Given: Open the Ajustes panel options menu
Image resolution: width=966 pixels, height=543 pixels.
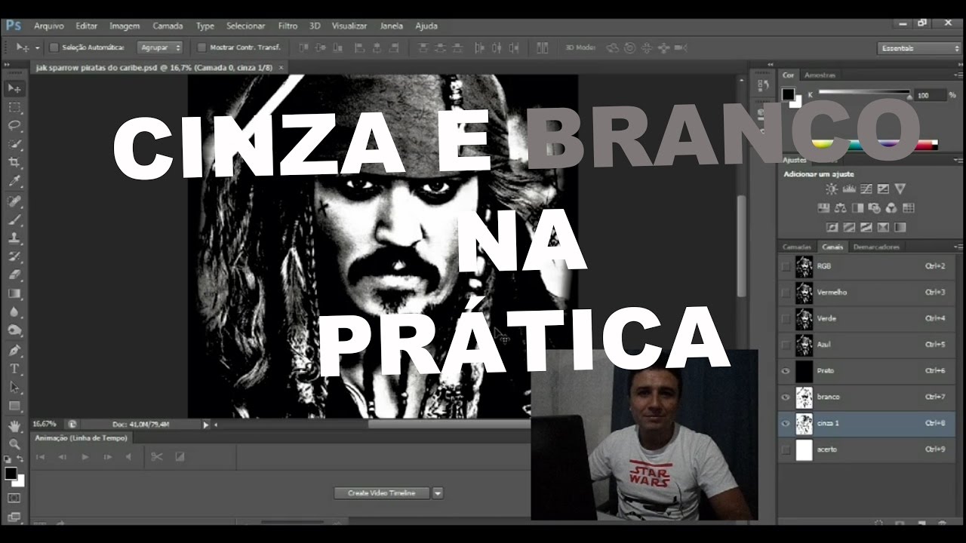Looking at the screenshot, I should point(958,160).
